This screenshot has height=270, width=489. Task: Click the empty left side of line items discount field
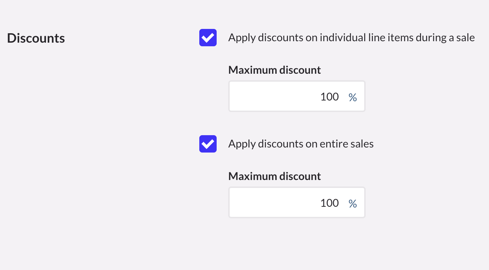point(260,96)
